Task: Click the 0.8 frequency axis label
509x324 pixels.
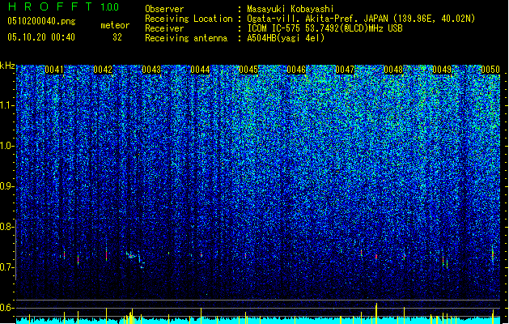Action: pos(6,227)
